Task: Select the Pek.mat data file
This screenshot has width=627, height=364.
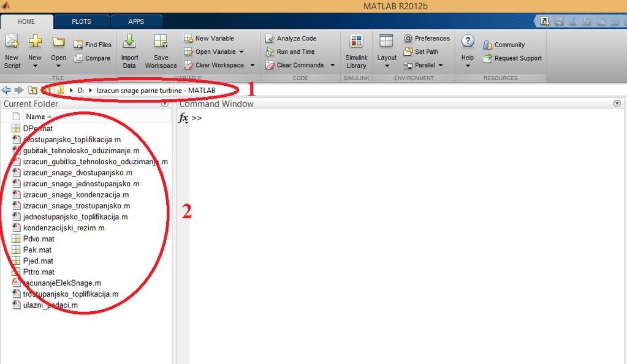Action: [x=37, y=250]
